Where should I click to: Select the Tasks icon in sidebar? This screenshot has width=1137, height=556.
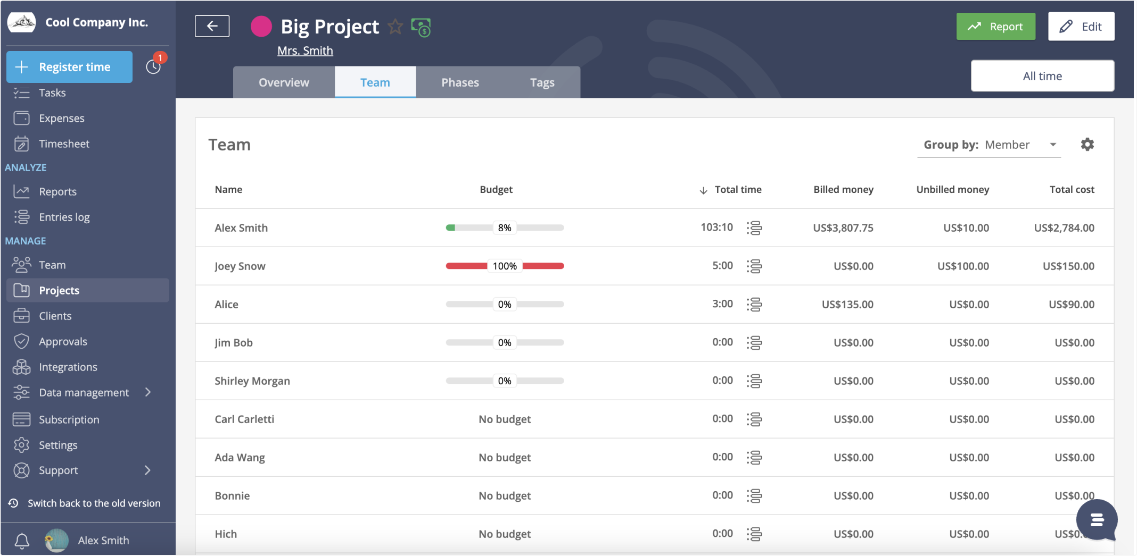(x=21, y=92)
